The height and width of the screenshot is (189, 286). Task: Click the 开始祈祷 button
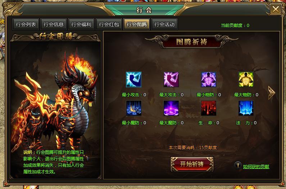(x=192, y=164)
